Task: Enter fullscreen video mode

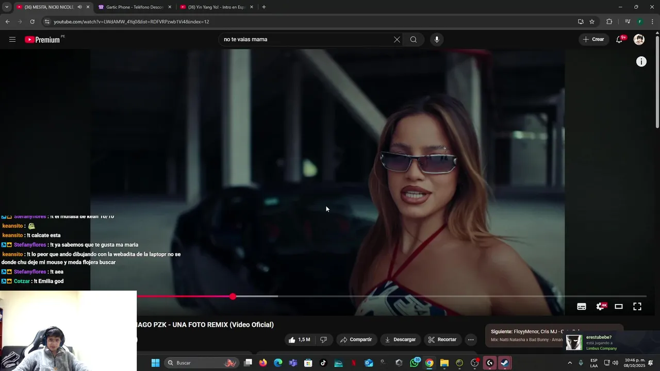Action: point(637,306)
